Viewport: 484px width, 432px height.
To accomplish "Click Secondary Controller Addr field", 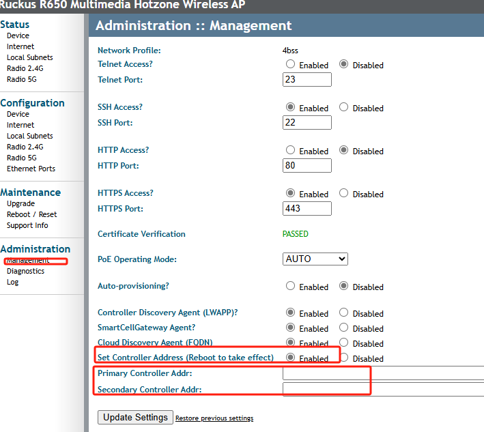I will tap(383, 390).
